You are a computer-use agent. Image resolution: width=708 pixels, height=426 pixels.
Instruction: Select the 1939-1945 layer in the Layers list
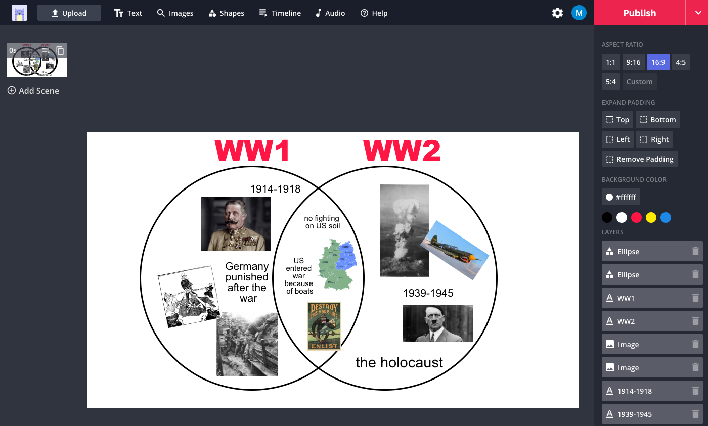click(x=652, y=414)
